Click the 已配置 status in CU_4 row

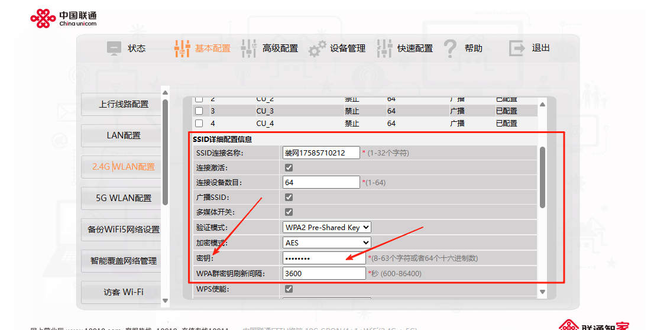point(506,124)
